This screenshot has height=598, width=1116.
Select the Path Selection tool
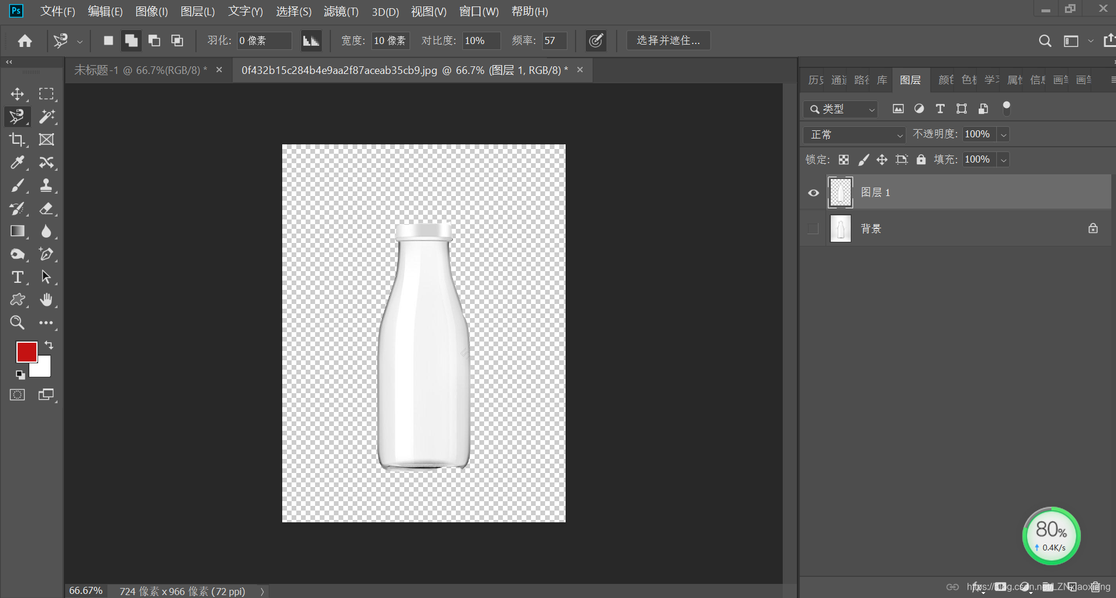point(46,277)
